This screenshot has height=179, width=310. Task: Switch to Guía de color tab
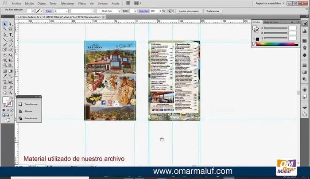click(x=271, y=22)
